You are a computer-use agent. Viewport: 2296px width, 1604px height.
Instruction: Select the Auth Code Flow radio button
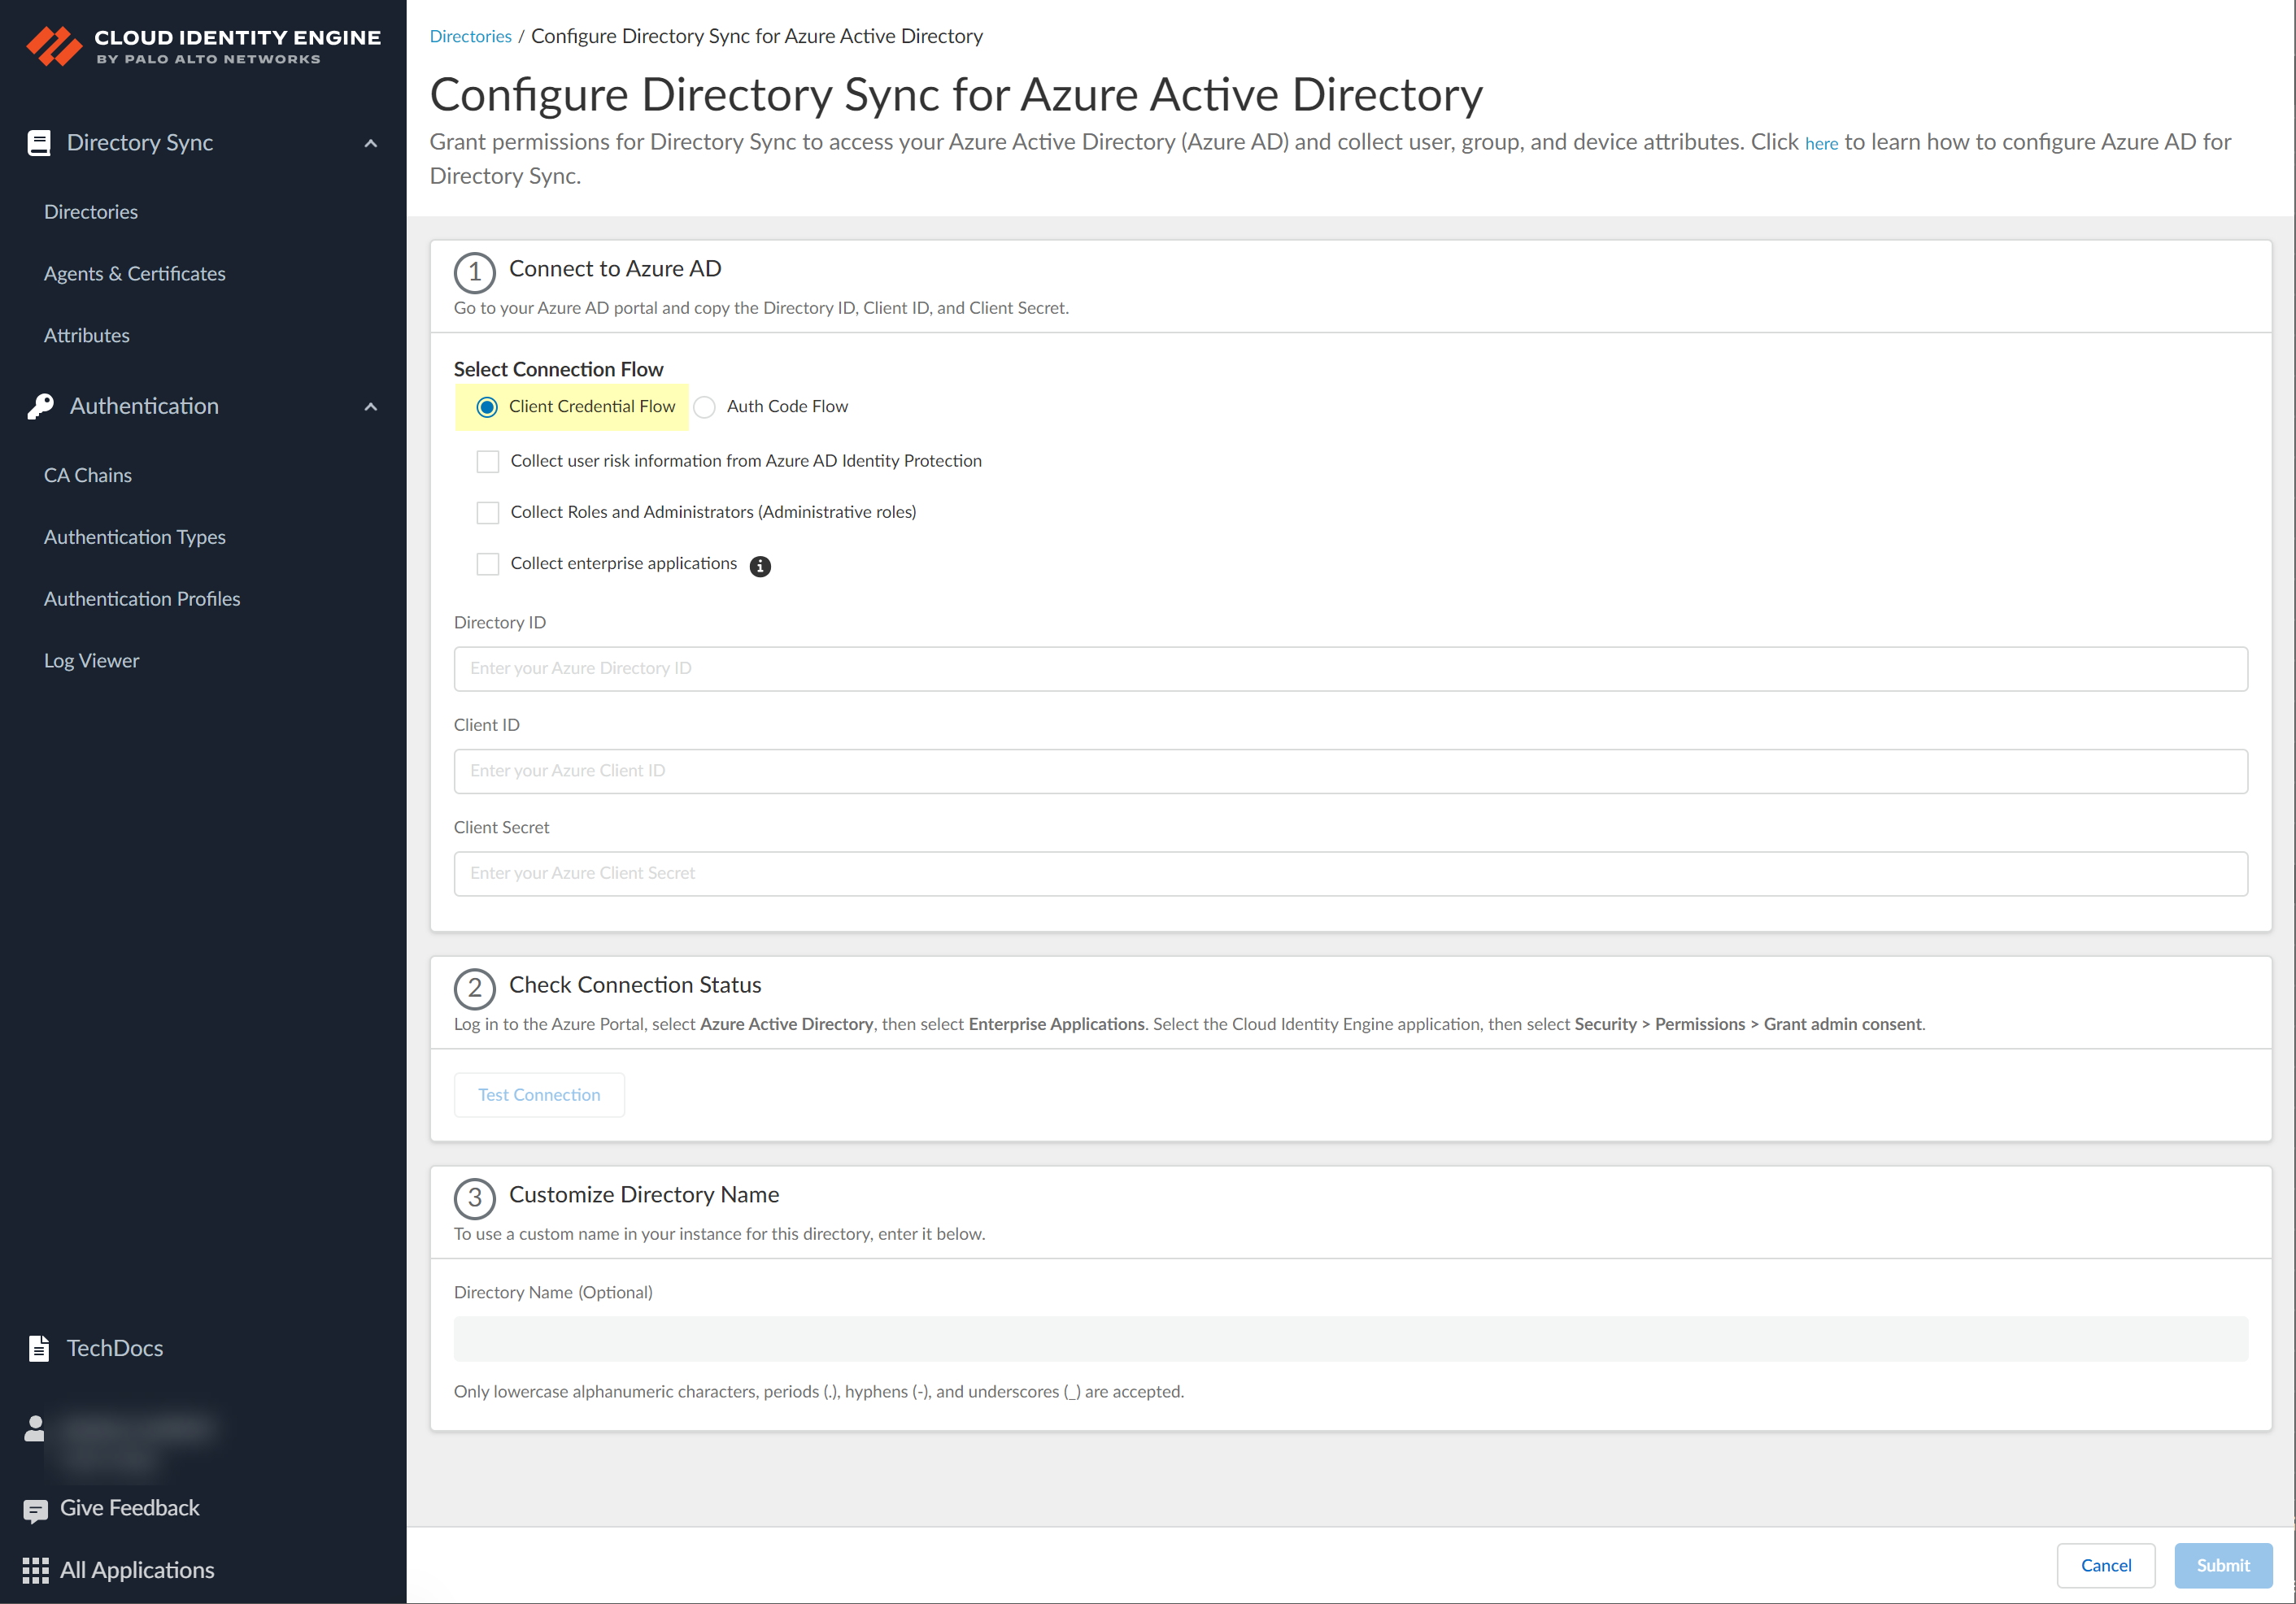click(704, 408)
